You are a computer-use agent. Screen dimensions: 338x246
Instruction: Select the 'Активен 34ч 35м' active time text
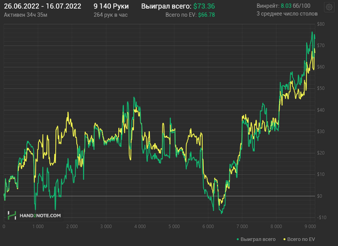26,15
